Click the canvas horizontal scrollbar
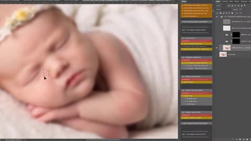The width and height of the screenshot is (251, 141). point(102,140)
